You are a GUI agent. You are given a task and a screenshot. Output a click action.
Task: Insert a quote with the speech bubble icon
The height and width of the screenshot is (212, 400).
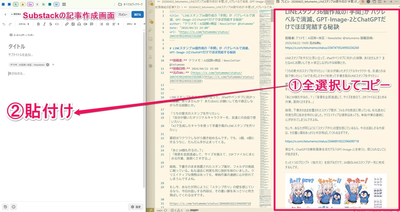91,24
